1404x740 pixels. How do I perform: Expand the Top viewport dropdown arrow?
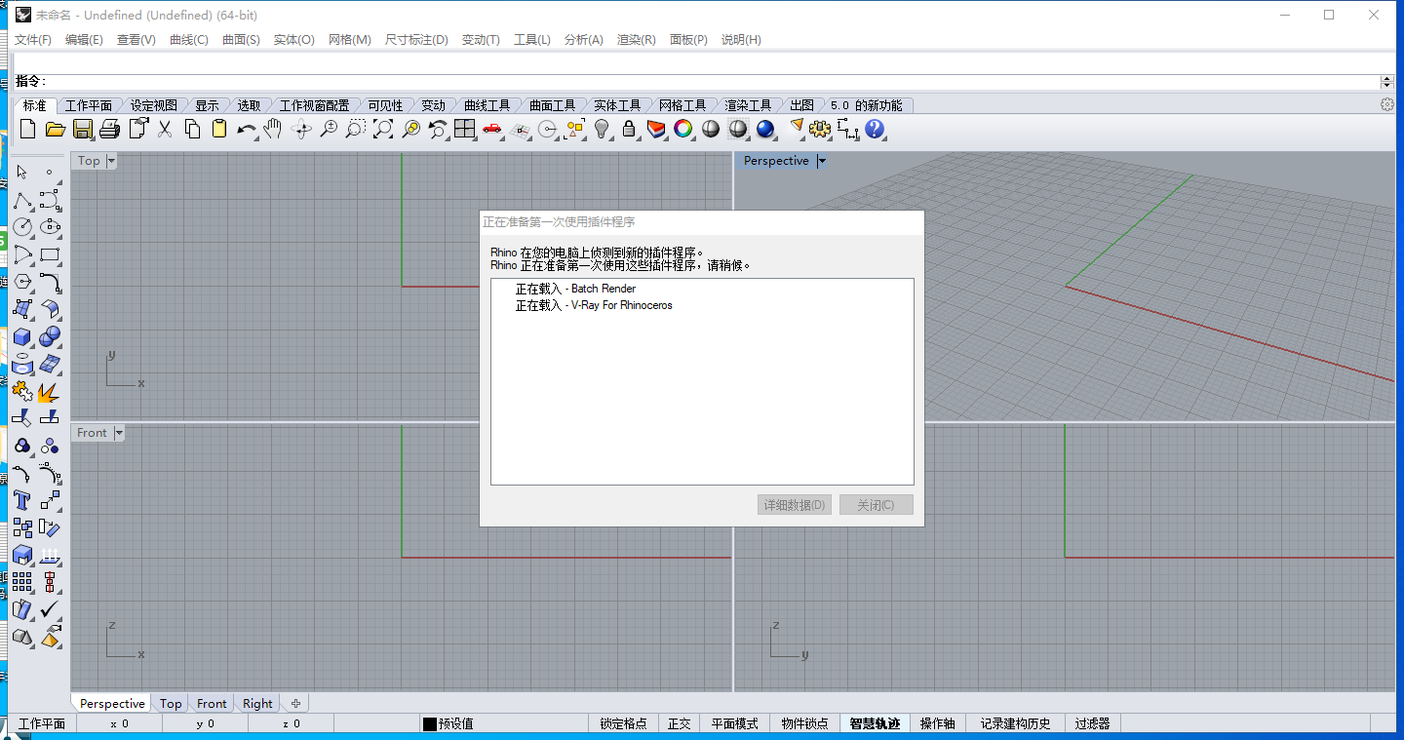pyautogui.click(x=111, y=161)
